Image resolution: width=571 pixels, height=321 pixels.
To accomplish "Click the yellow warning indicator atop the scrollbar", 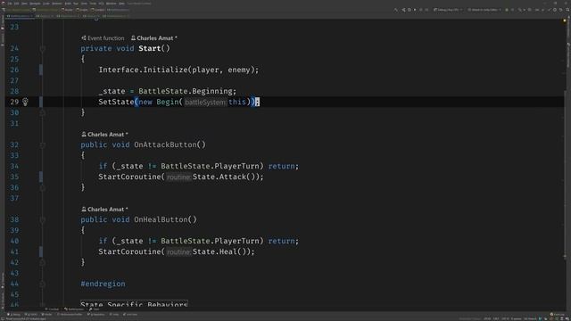I will click(x=565, y=21).
